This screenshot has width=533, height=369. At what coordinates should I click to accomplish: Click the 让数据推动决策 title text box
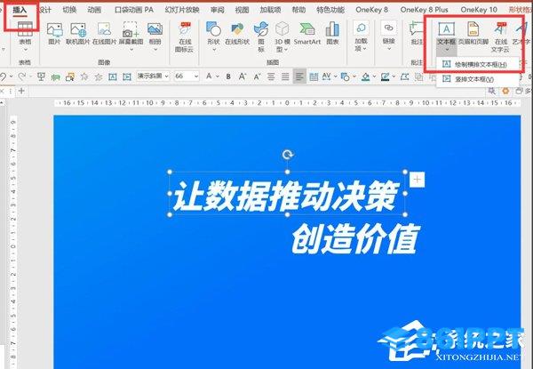[287, 194]
